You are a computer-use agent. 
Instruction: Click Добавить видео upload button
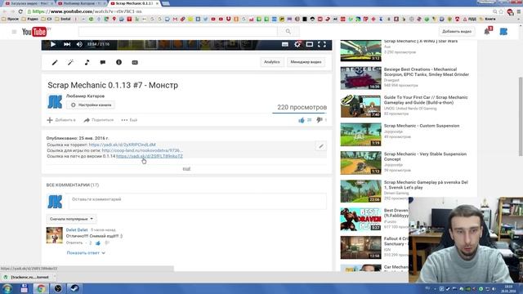point(457,31)
